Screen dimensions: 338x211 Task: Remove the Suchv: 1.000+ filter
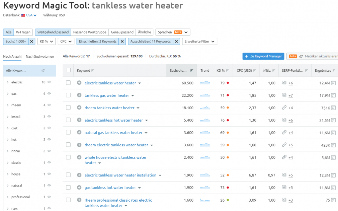pos(31,42)
